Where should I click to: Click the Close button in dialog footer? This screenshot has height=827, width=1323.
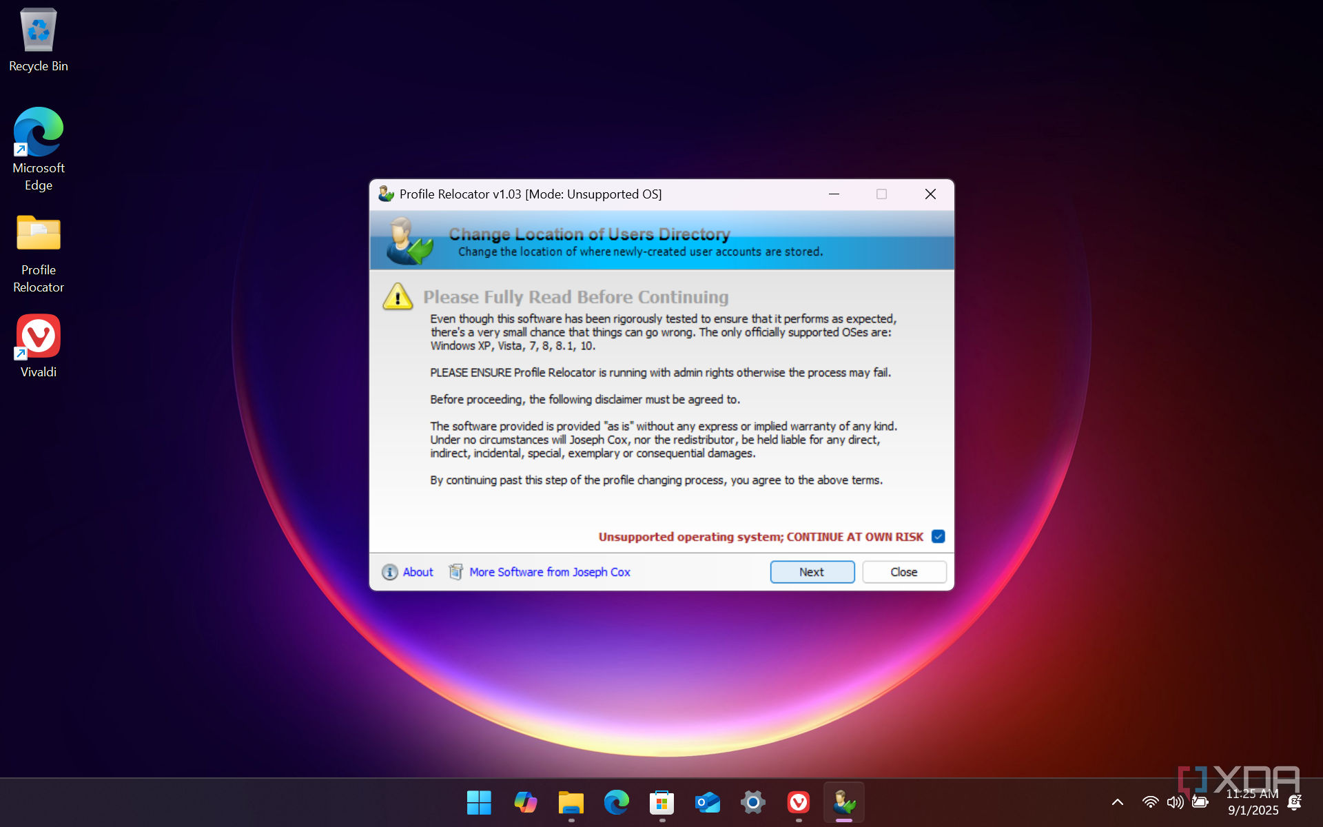[904, 572]
